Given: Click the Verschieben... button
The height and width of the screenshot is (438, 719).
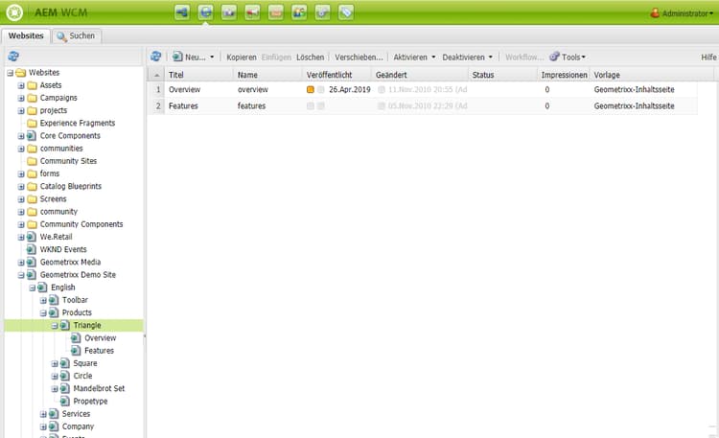Looking at the screenshot, I should click(359, 58).
